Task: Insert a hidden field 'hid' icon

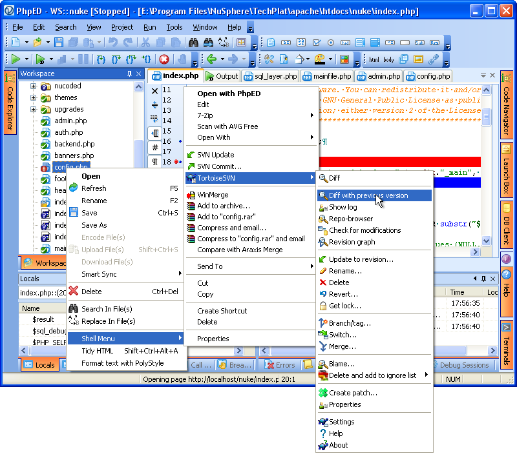Action: pos(345,43)
